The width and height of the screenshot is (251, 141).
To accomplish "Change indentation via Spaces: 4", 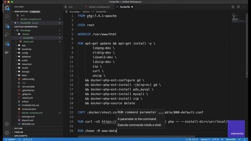I will [x=205, y=139].
